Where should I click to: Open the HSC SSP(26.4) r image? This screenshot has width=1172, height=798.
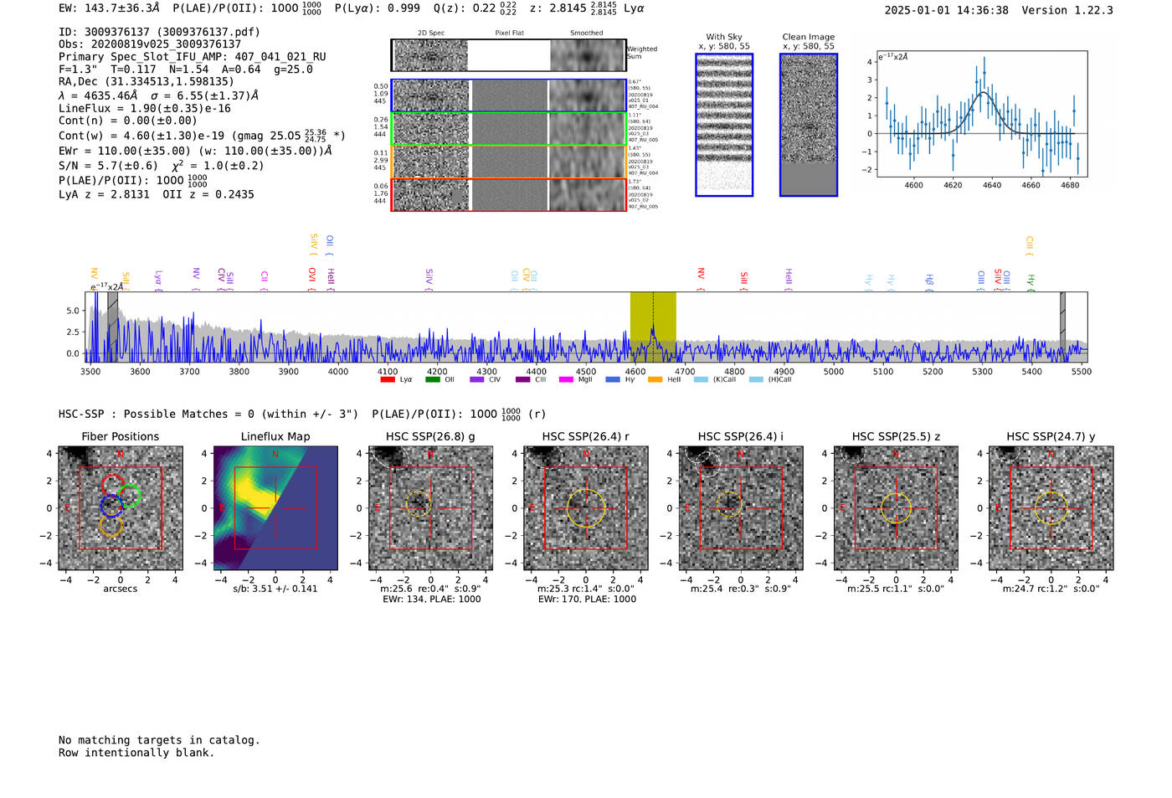pyautogui.click(x=586, y=508)
